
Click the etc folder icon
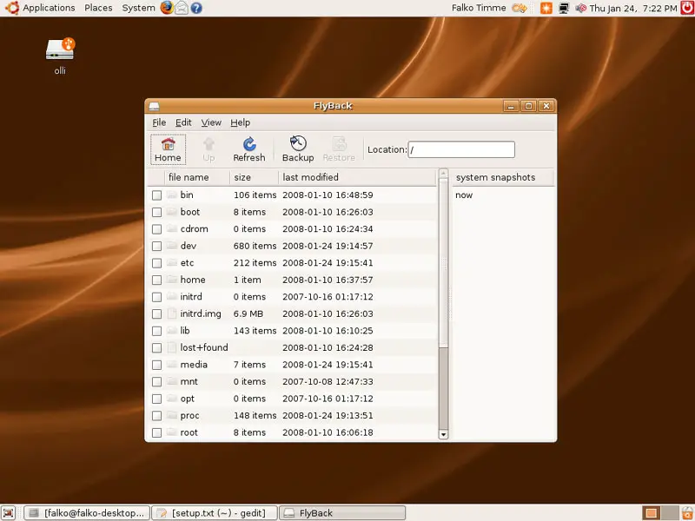172,263
